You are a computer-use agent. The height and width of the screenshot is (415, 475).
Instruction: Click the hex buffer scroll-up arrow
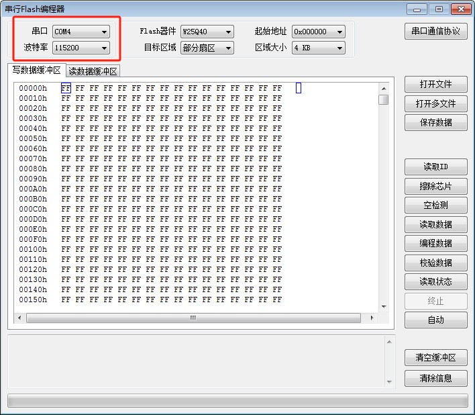pos(384,89)
